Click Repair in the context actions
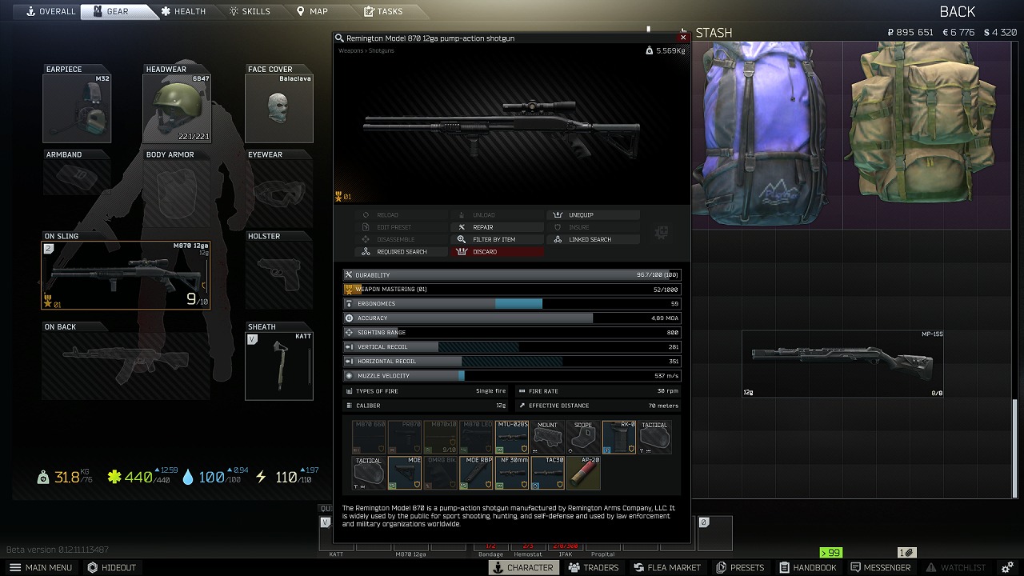 pyautogui.click(x=498, y=227)
